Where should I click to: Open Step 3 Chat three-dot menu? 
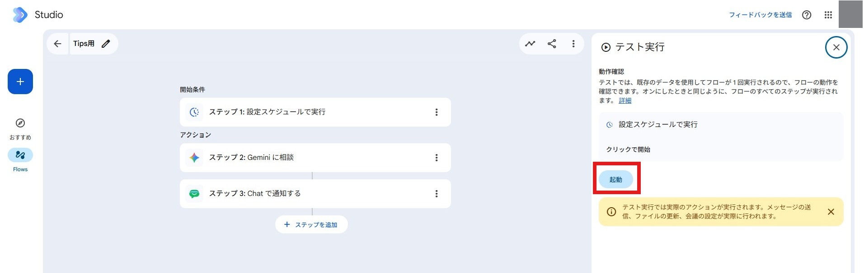click(x=437, y=194)
